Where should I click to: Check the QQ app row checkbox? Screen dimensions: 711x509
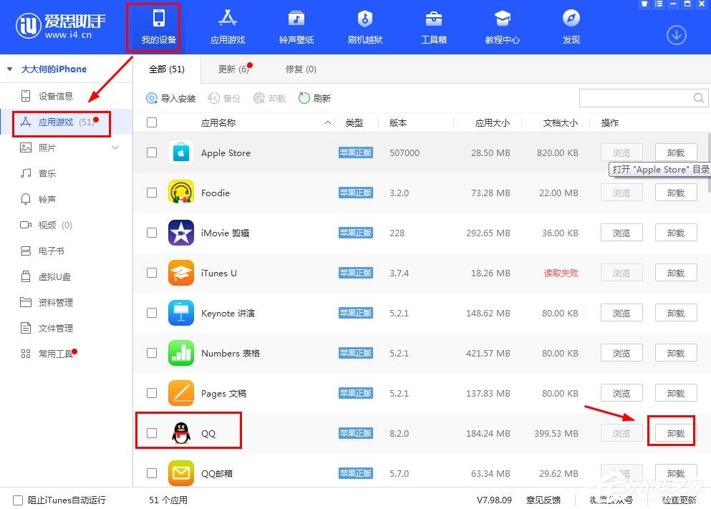151,433
